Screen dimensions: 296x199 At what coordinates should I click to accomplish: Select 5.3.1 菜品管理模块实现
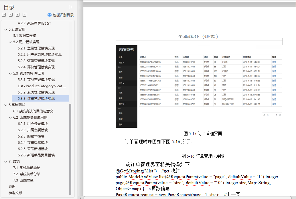[36, 79]
